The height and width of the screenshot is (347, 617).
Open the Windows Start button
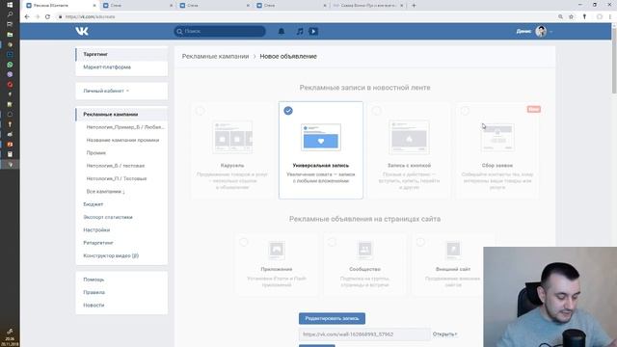click(10, 5)
